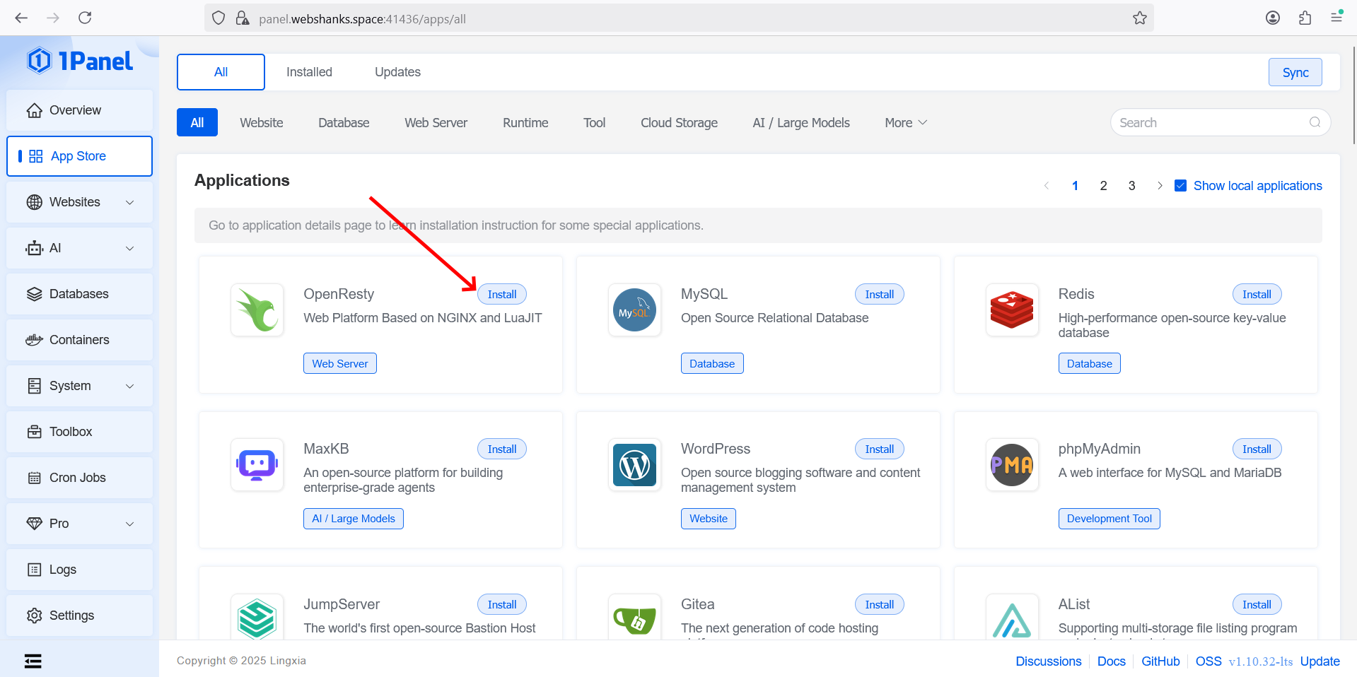Toggle Show local applications checkbox

pos(1180,186)
